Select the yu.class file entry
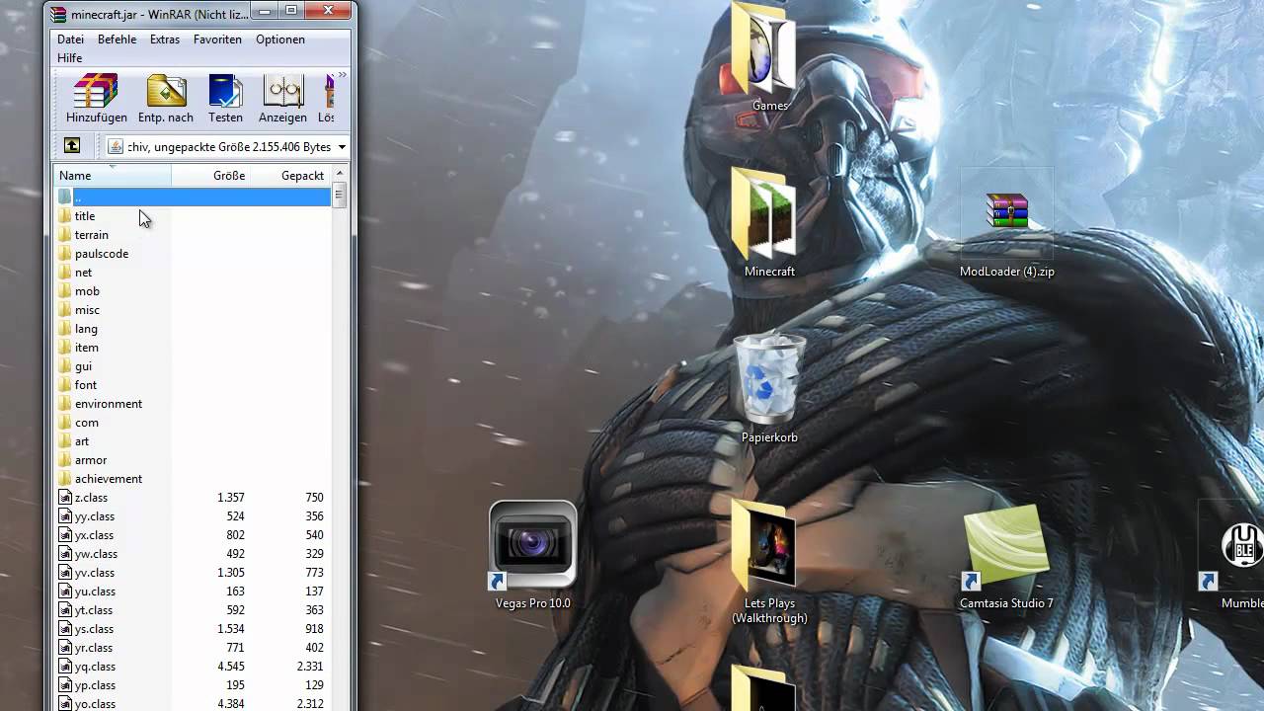Image resolution: width=1264 pixels, height=711 pixels. 86,592
